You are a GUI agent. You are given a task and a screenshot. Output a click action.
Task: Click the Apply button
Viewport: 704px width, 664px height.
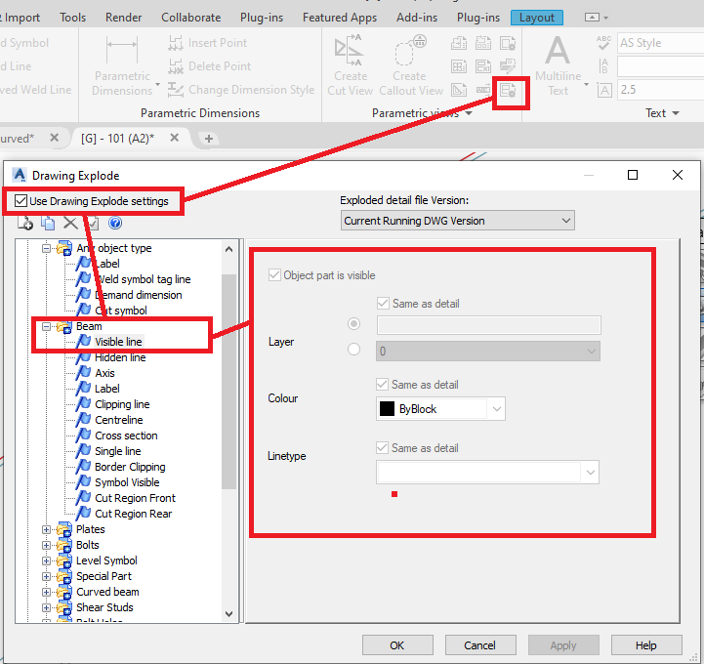[563, 645]
